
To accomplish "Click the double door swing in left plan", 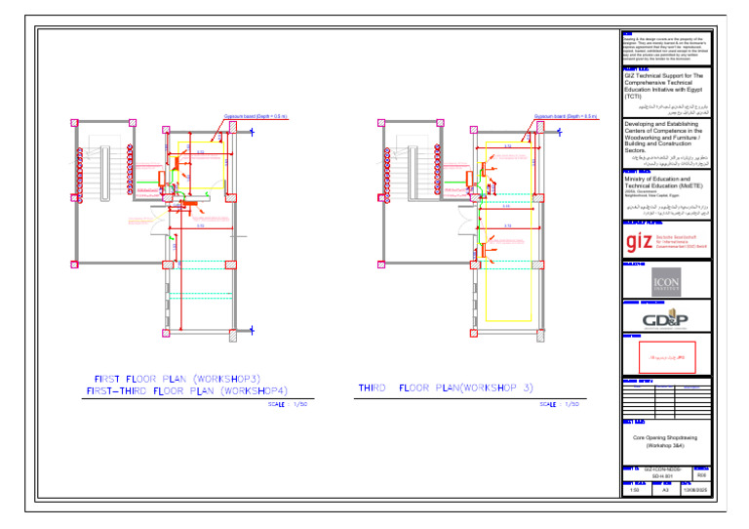I will point(160,221).
